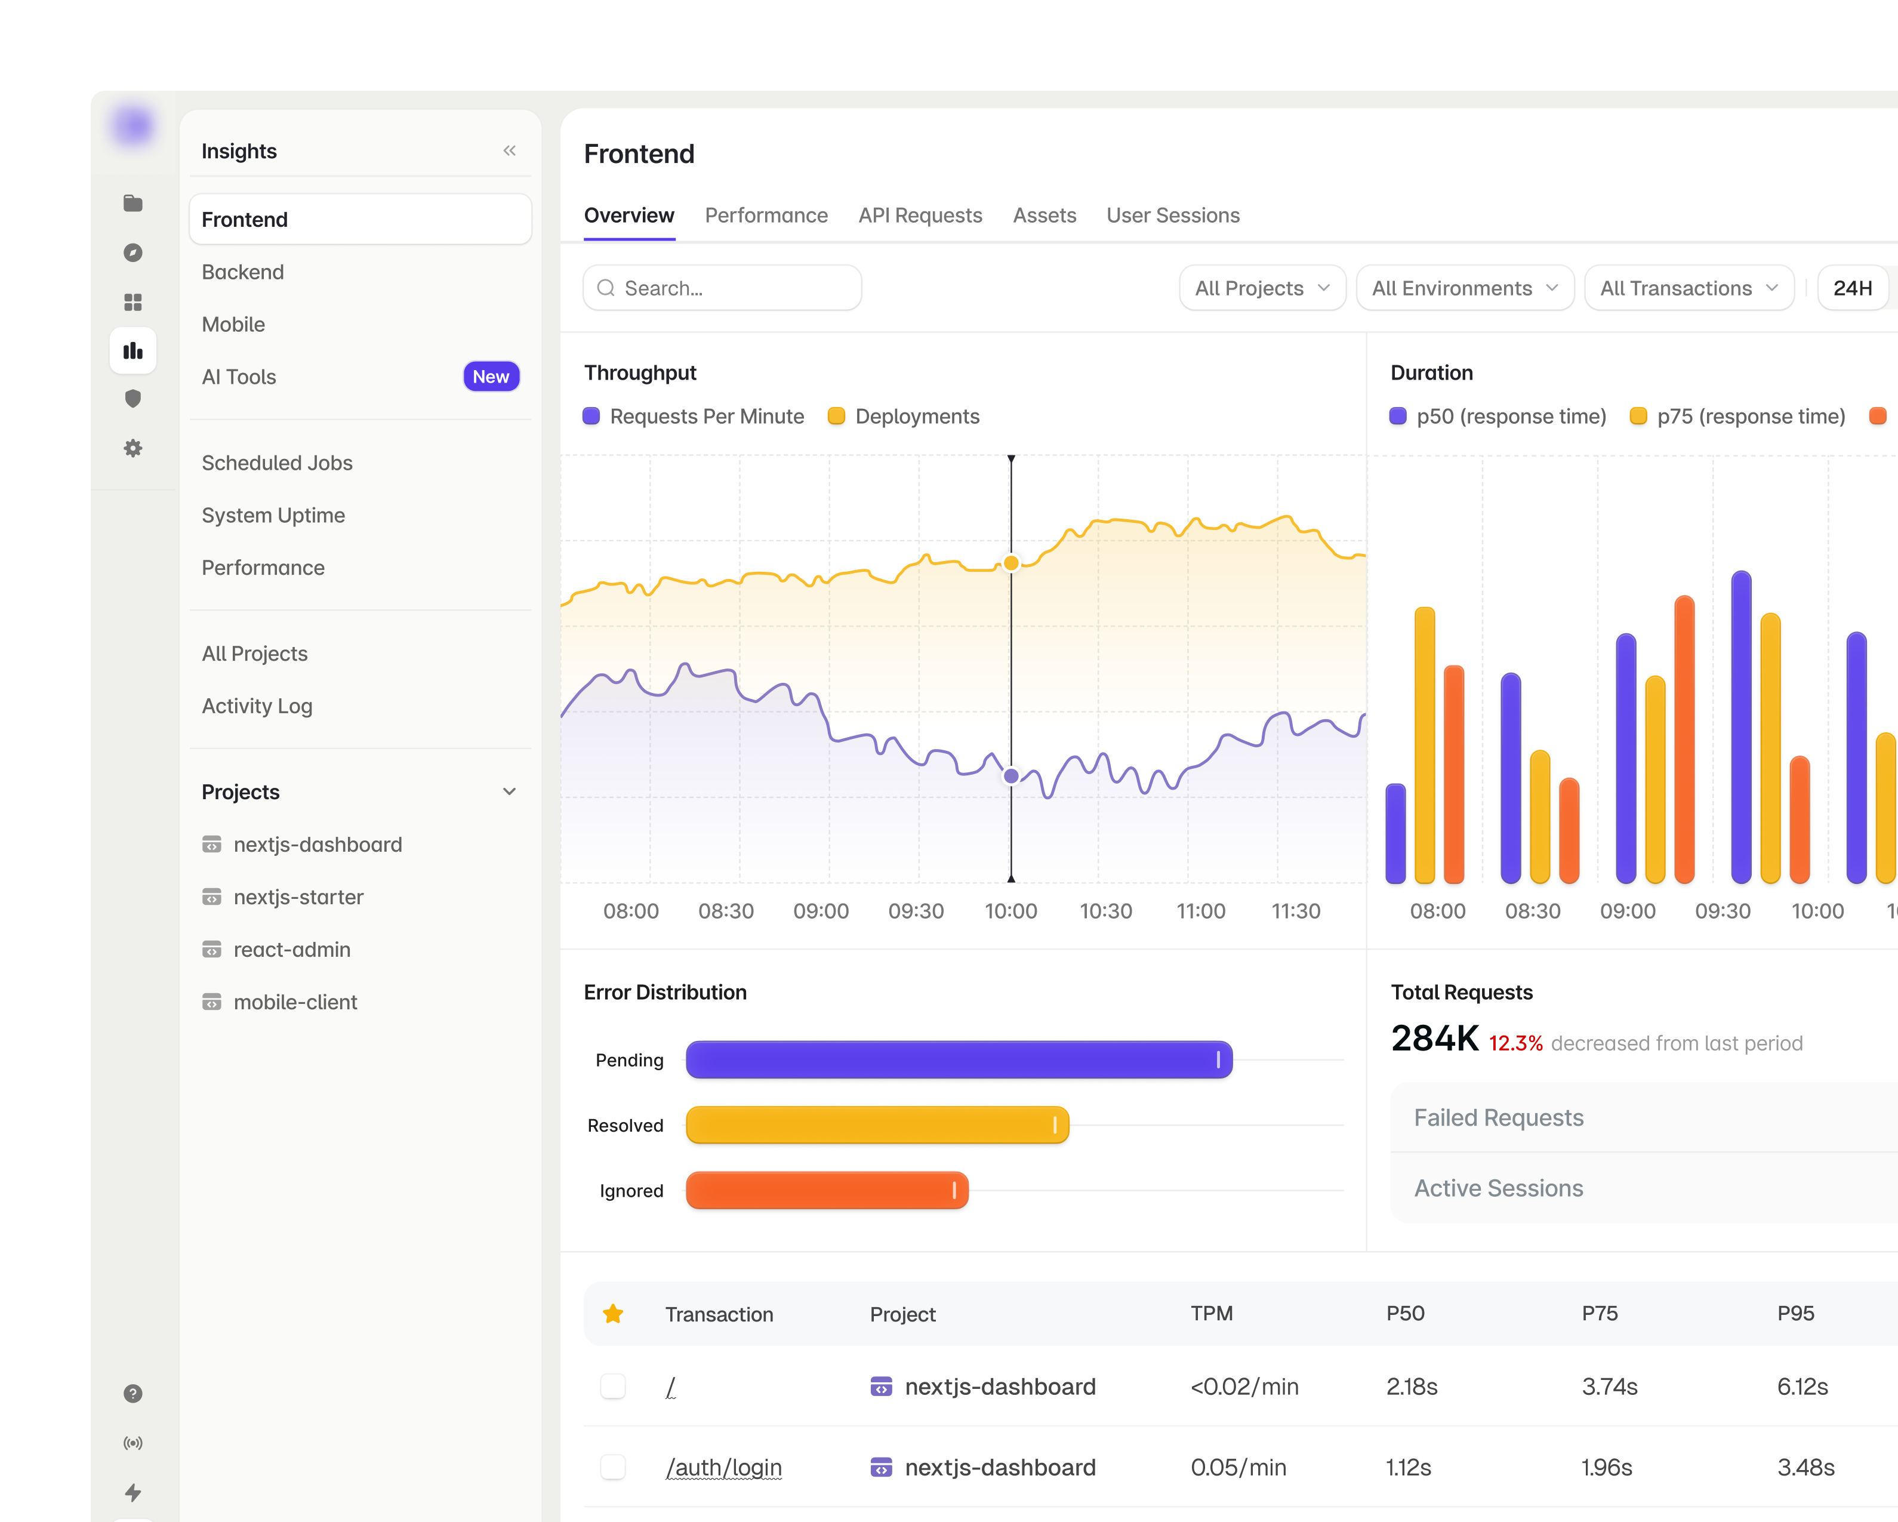Switch to the API Requests tab

(920, 215)
